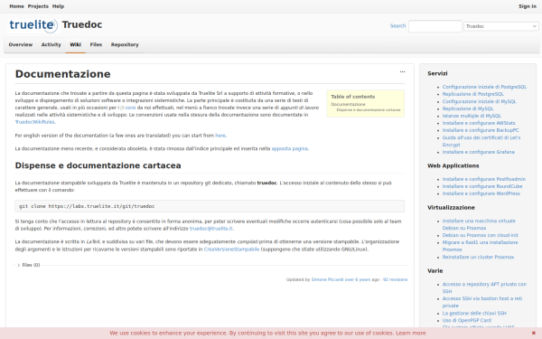Open the 'apposita pagina' link
542x339 pixels.
[289, 149]
